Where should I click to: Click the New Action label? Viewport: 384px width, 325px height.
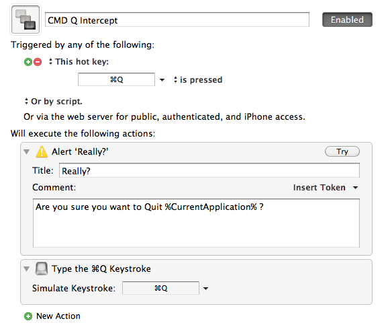(58, 316)
